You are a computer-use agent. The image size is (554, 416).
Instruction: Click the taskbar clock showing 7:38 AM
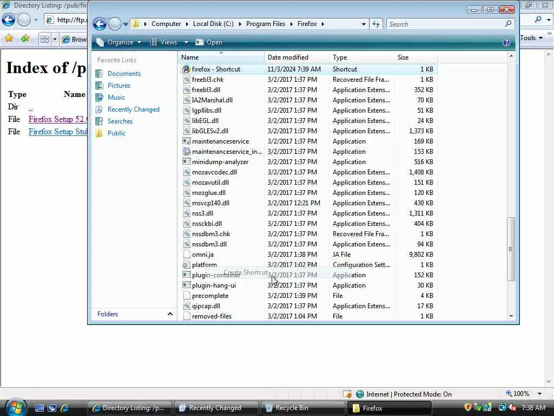(533, 407)
